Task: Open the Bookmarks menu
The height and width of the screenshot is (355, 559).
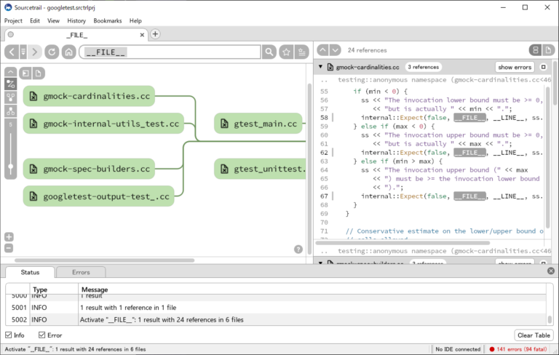Action: 108,21
